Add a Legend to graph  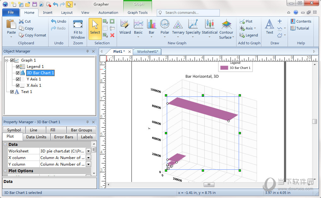249,35
